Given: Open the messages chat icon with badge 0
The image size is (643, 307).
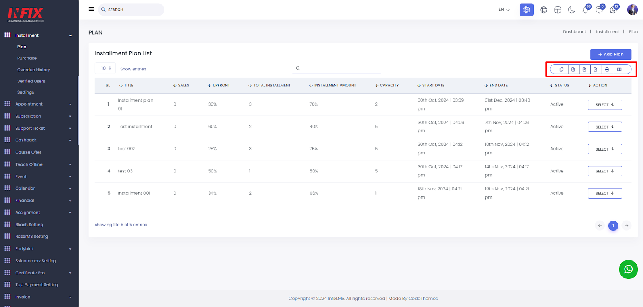Looking at the screenshot, I should coord(600,10).
